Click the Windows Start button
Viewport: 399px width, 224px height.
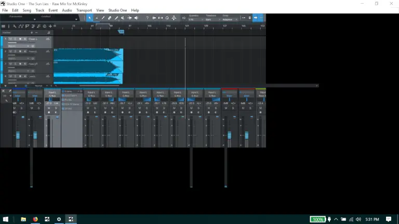6,219
